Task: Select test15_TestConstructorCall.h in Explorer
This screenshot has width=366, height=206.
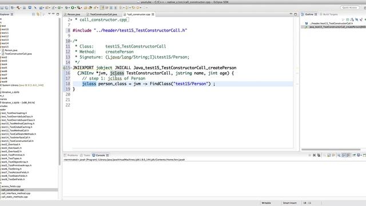Action: [x=18, y=141]
